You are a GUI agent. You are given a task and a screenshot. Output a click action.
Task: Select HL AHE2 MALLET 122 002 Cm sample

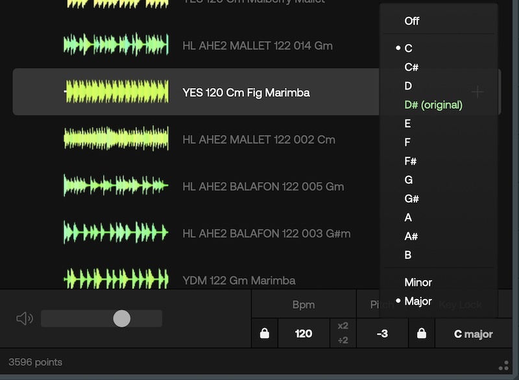pyautogui.click(x=258, y=139)
